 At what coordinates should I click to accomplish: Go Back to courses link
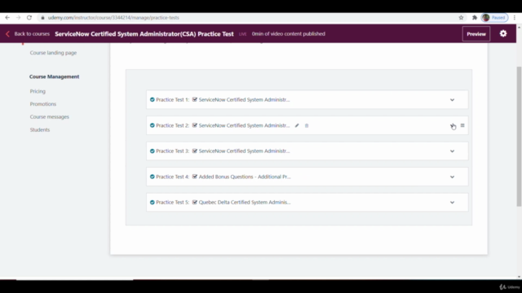pos(32,34)
